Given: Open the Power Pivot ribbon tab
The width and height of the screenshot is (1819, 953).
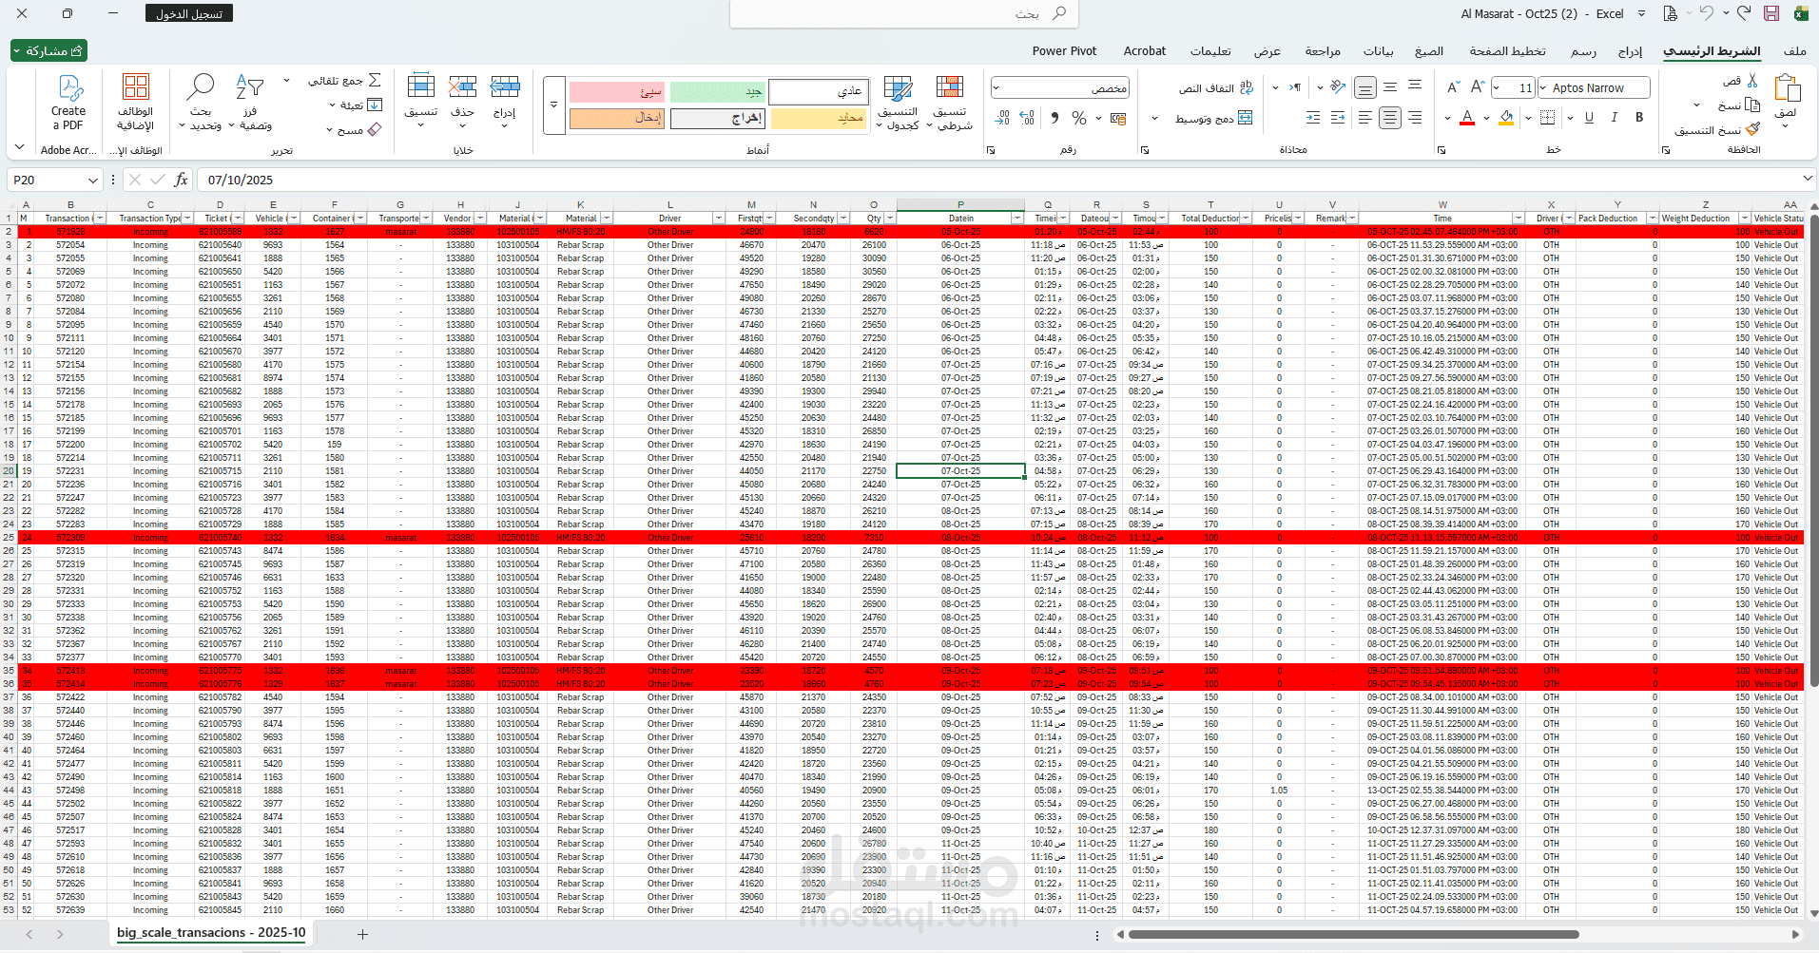Looking at the screenshot, I should (1064, 51).
